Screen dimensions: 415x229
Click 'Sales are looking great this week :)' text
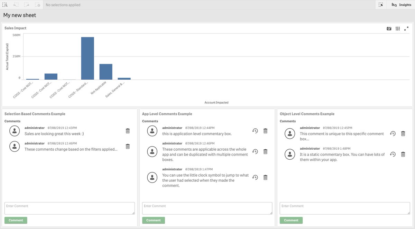pos(54,134)
